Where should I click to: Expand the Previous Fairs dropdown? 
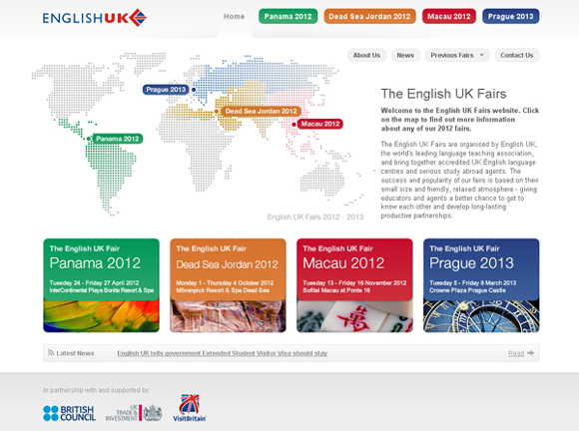(x=457, y=55)
